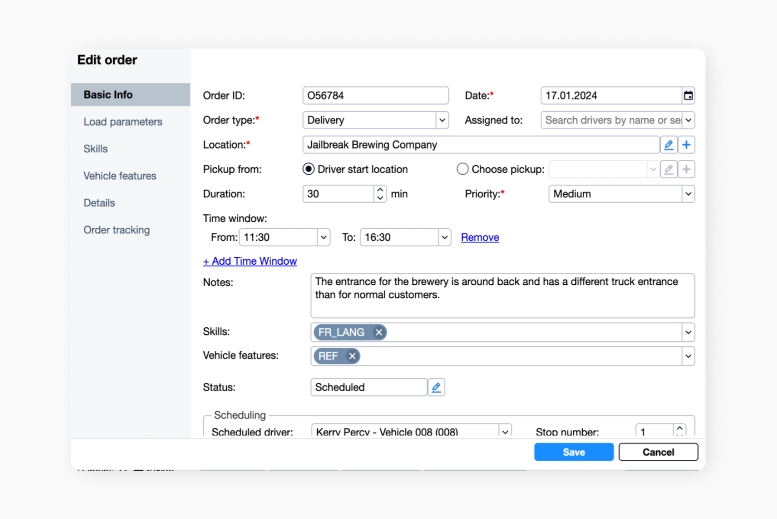Select the Driver start location radio button
This screenshot has width=777, height=519.
[x=308, y=169]
